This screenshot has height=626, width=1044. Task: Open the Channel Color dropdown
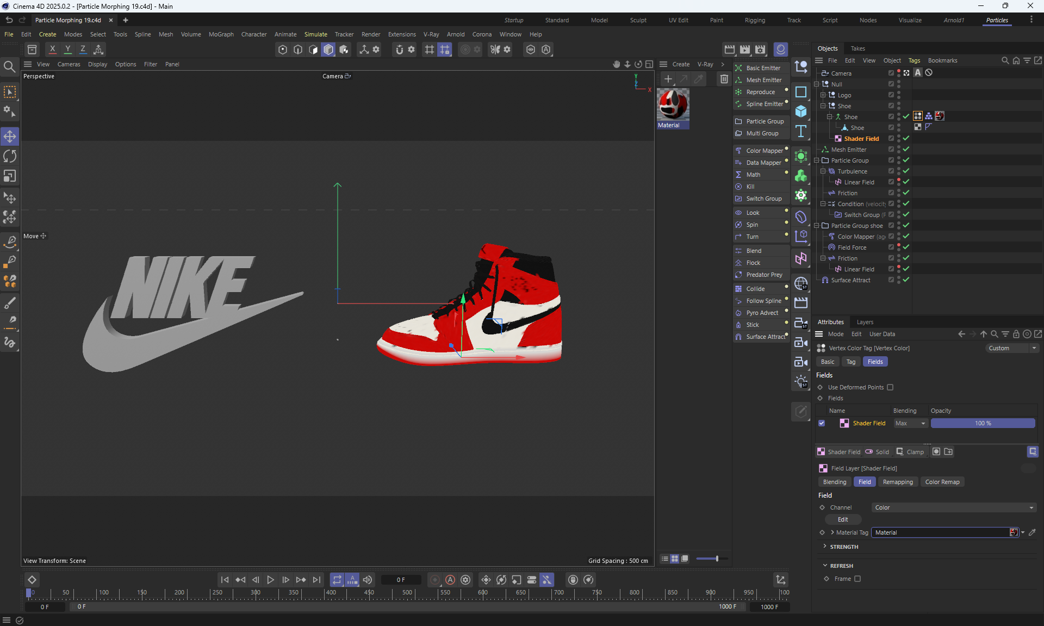[x=953, y=507]
